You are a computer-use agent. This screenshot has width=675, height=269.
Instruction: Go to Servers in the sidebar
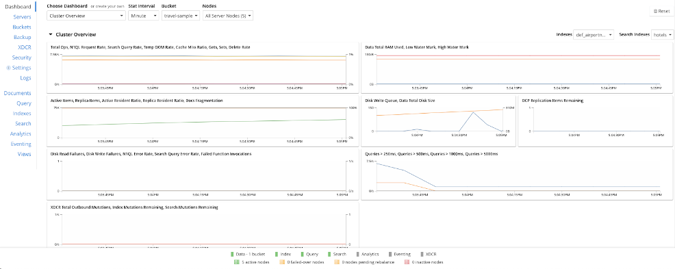pos(23,17)
